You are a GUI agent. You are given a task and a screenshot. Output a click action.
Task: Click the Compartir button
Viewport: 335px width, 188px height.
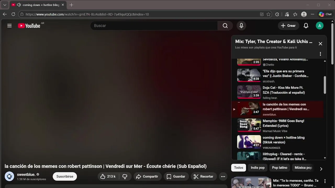(147, 177)
